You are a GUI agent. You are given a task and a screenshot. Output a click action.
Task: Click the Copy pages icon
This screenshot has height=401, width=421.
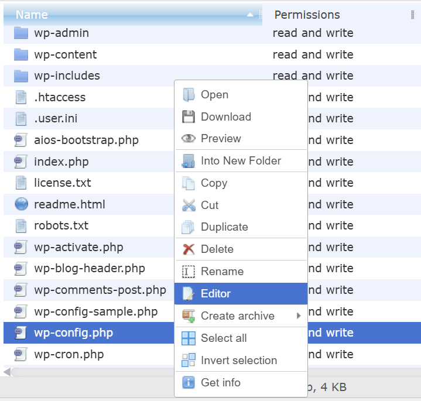coord(189,183)
